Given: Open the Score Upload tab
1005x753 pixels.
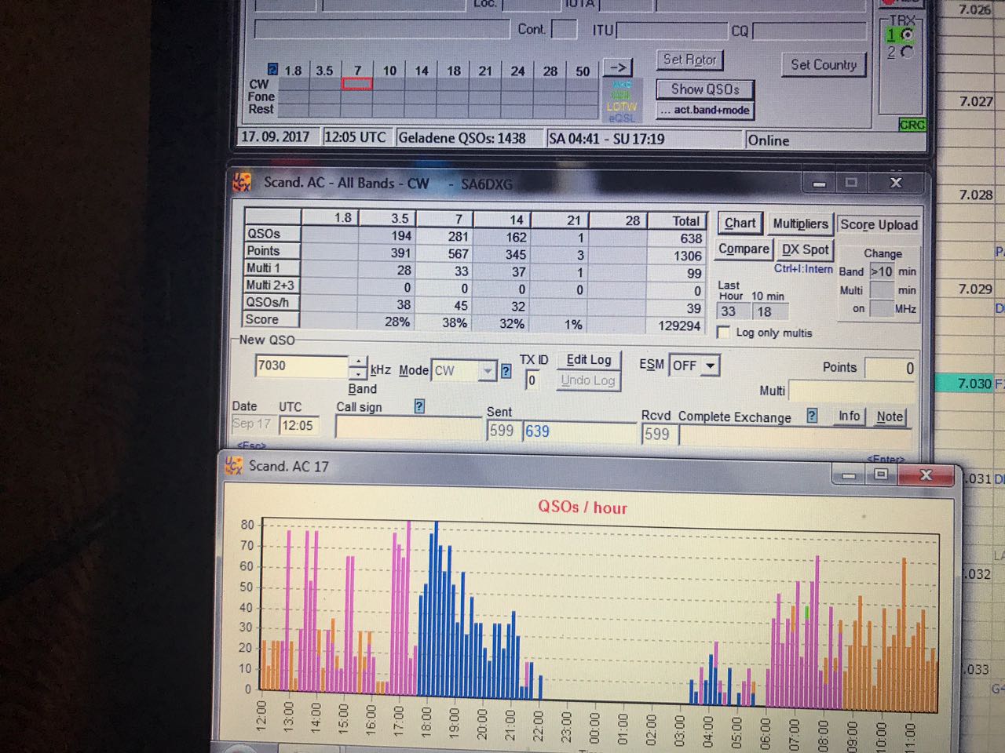Looking at the screenshot, I should click(879, 224).
